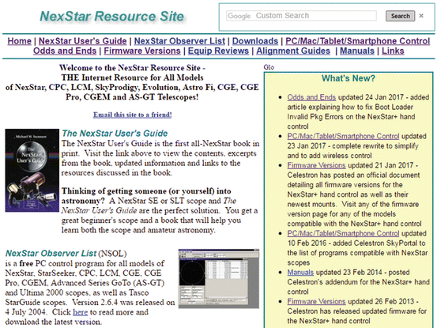
Task: Open NexStar User's Guide in navigation bar
Action: 83,41
